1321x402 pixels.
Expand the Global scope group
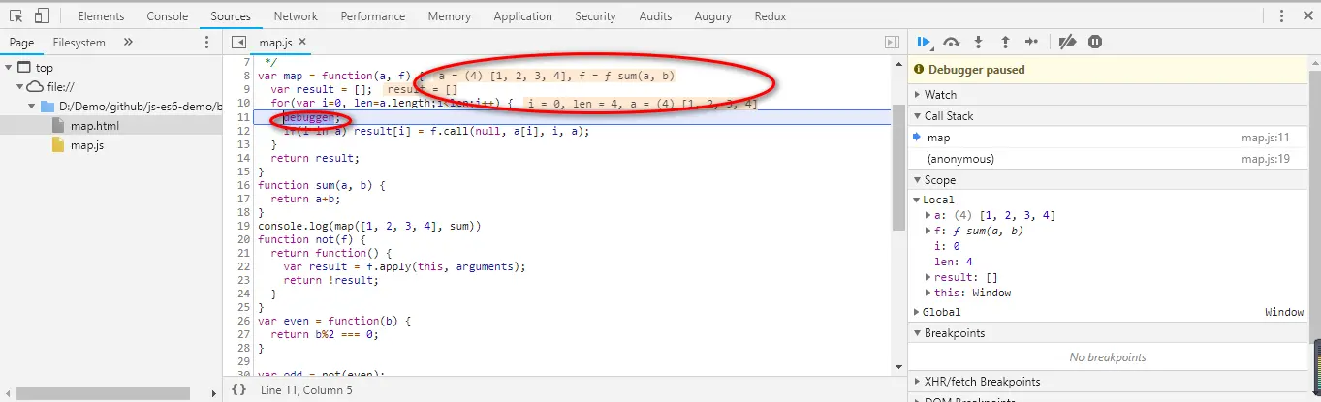[917, 312]
